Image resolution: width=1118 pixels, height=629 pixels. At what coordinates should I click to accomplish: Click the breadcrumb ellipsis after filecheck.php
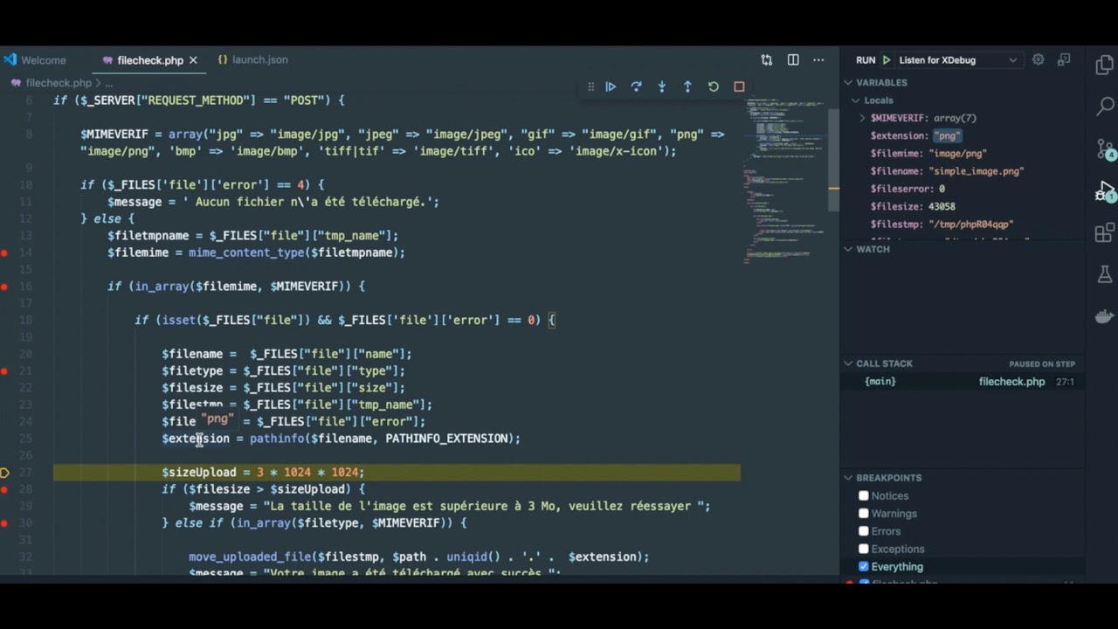pos(109,83)
